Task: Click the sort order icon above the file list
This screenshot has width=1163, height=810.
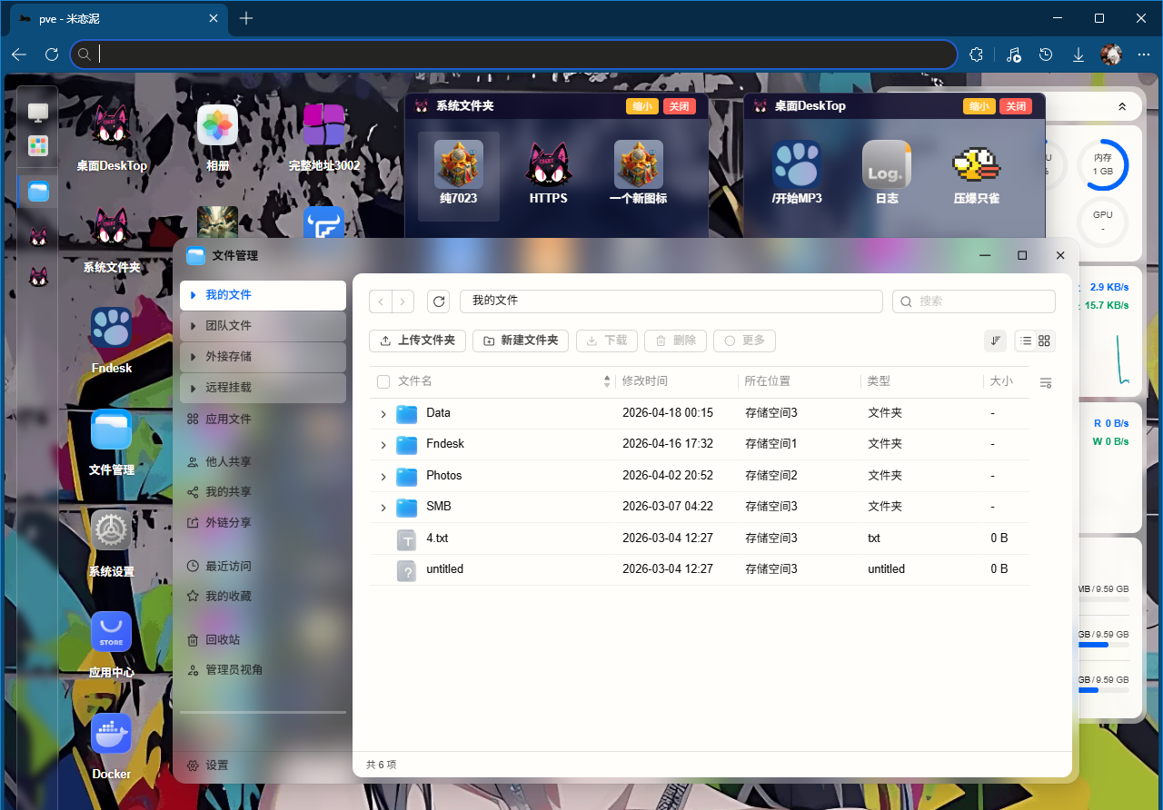Action: coord(995,341)
